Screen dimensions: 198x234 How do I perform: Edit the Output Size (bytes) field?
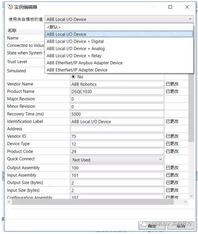117,183
